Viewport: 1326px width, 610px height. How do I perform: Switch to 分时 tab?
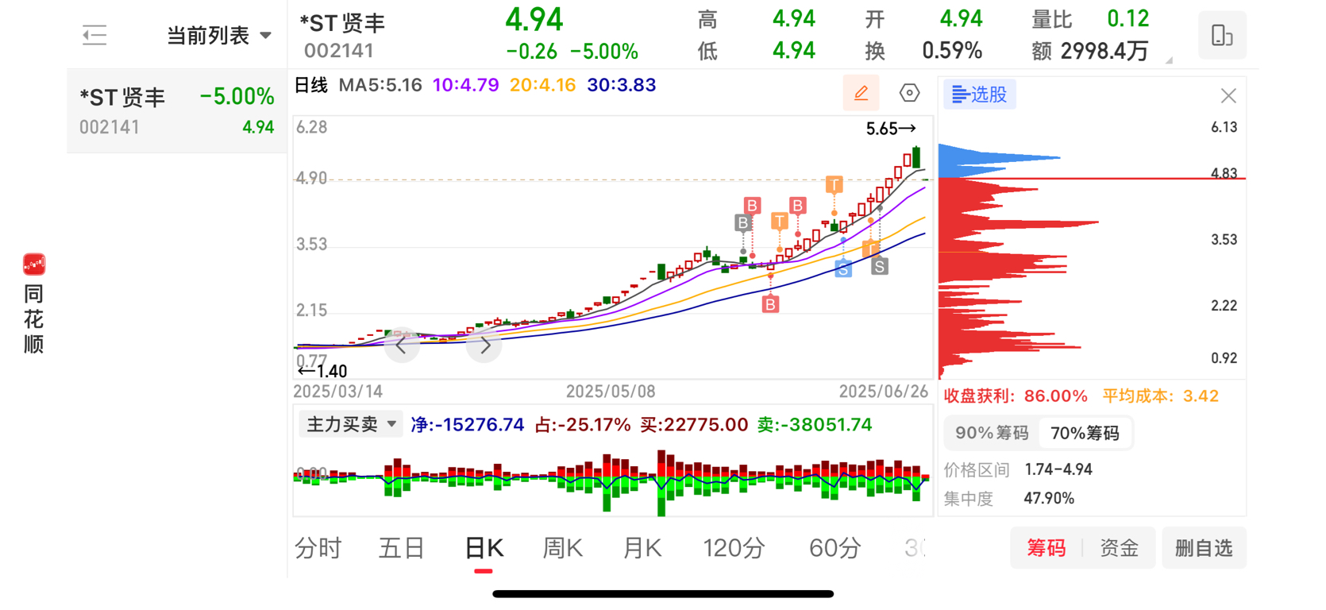pos(318,548)
